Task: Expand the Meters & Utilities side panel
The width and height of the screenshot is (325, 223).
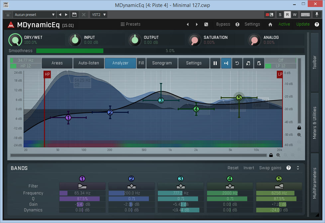Action: pos(315,122)
